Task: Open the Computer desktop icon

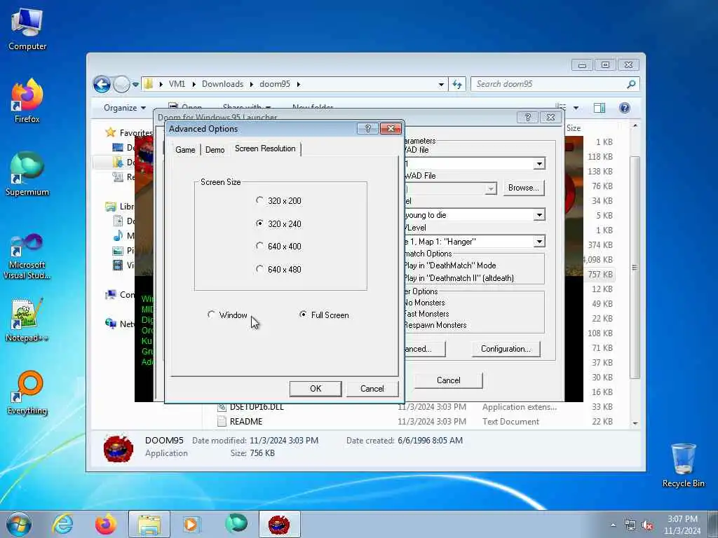Action: click(27, 29)
